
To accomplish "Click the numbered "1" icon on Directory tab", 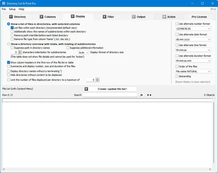I will pyautogui.click(x=10, y=17).
